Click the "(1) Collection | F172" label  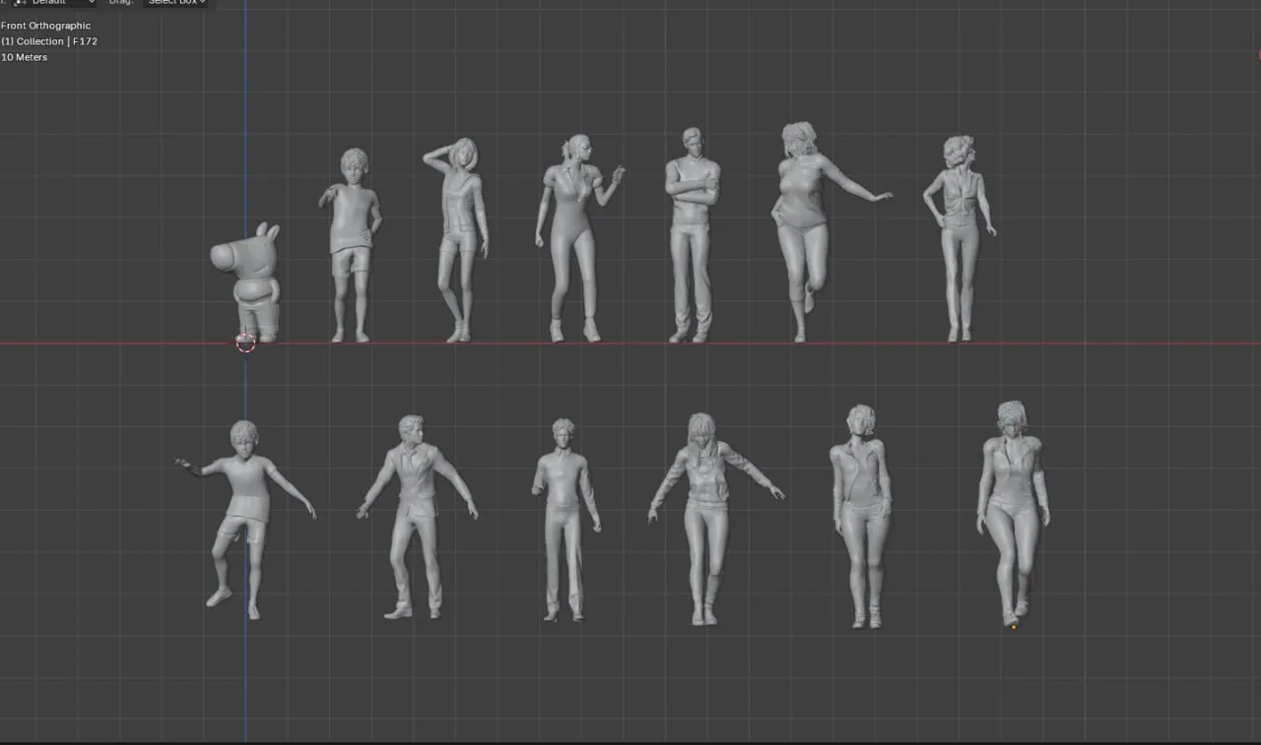(x=49, y=41)
